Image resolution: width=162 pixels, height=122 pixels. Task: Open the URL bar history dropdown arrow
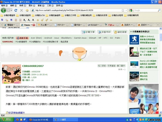tap(126, 10)
